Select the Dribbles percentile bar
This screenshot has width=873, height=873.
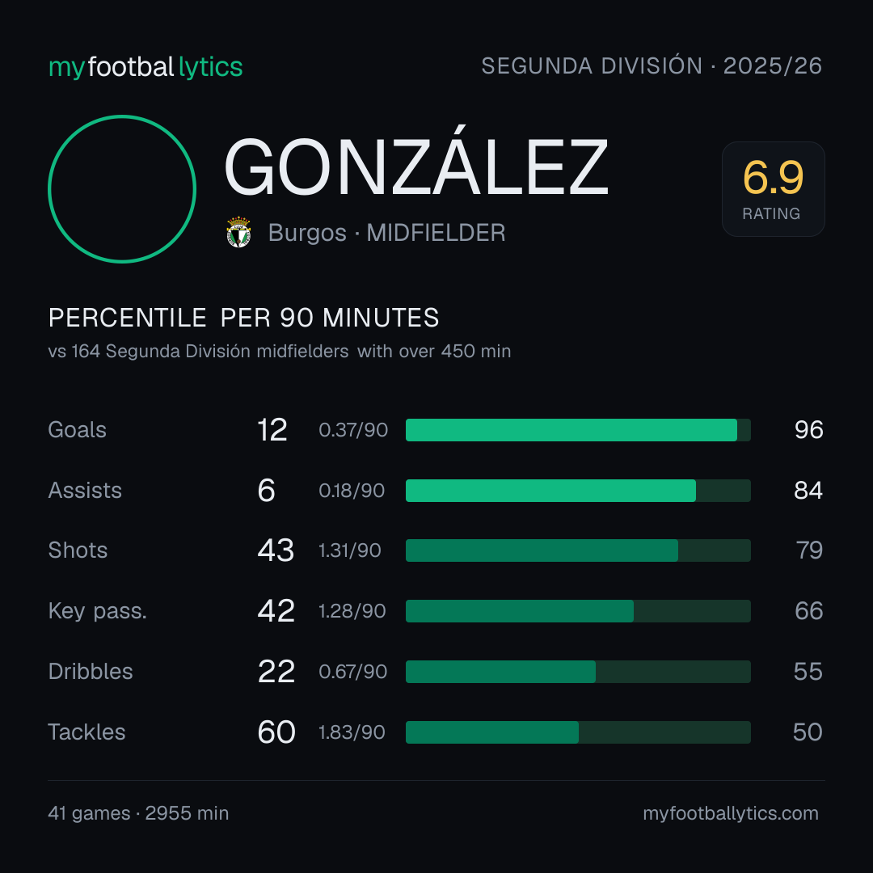[578, 672]
